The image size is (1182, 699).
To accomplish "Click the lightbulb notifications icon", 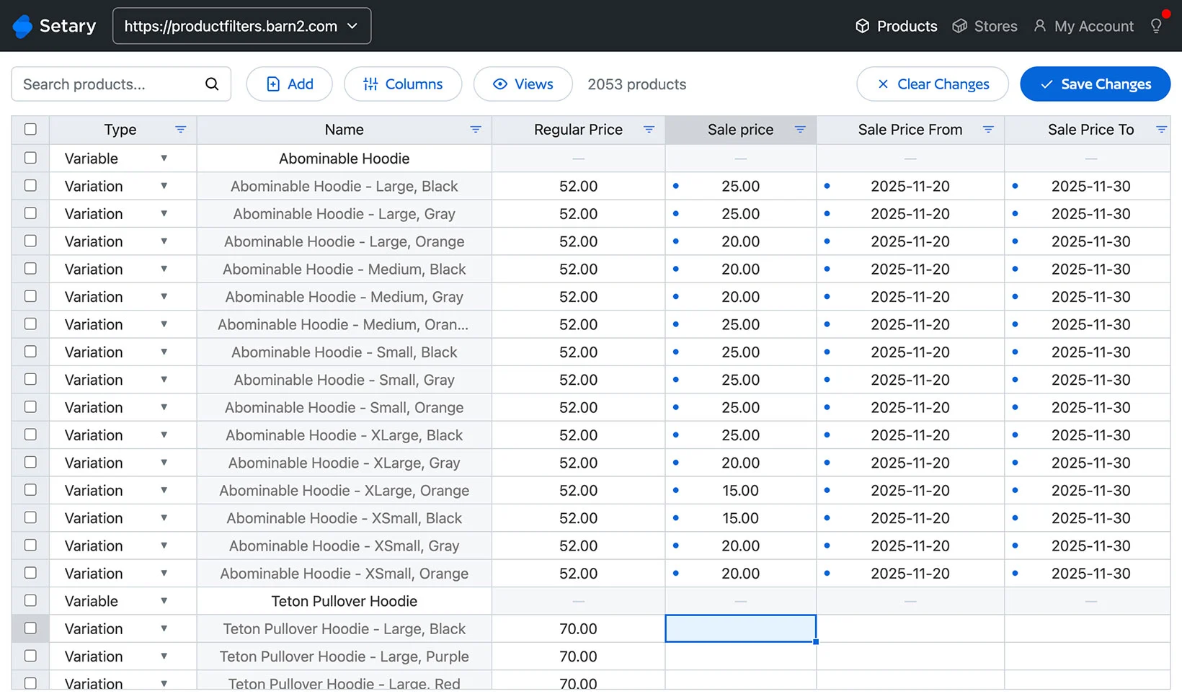I will click(x=1156, y=26).
